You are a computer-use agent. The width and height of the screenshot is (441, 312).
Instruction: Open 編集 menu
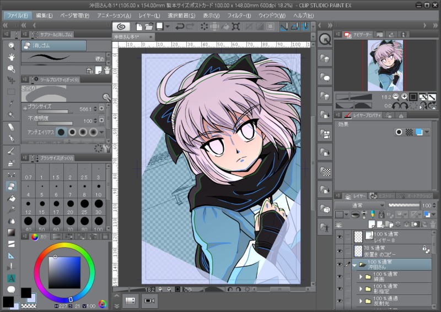pyautogui.click(x=44, y=15)
